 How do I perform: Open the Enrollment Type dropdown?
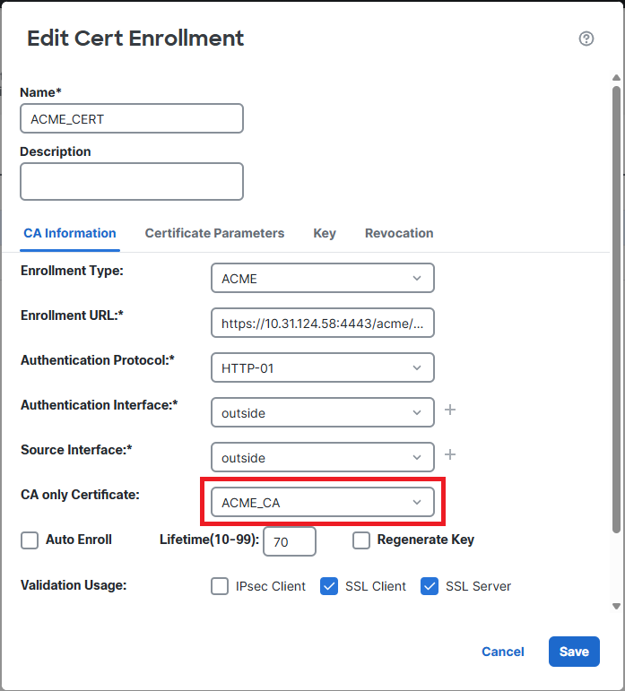tap(323, 279)
